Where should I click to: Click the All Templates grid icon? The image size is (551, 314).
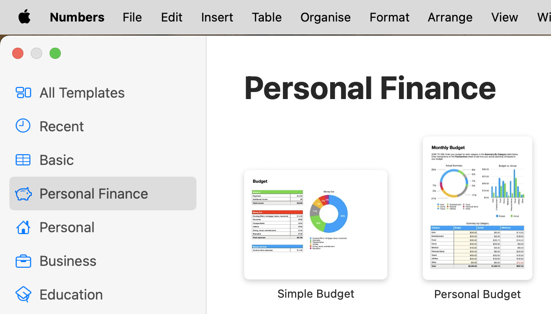tap(23, 93)
